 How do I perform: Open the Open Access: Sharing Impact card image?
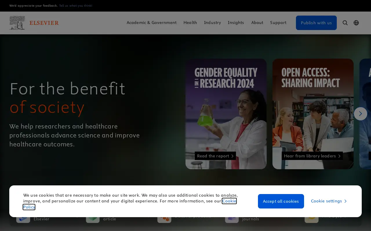tap(313, 114)
